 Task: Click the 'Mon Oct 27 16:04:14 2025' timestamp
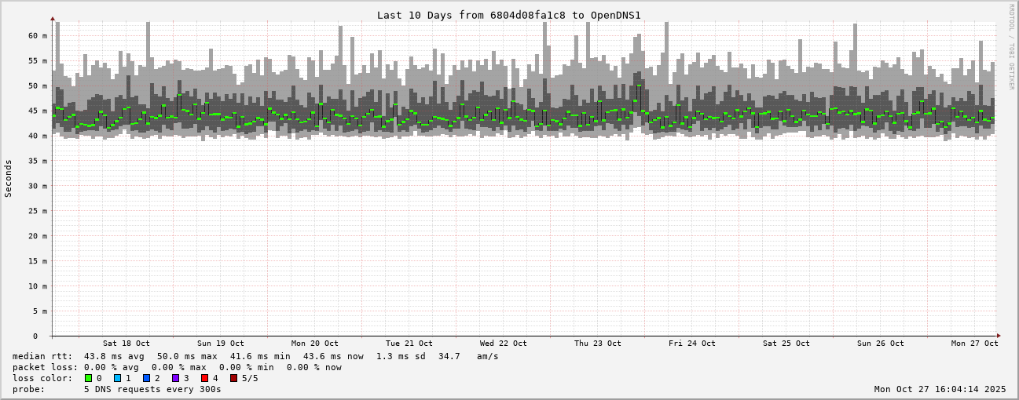[x=940, y=389]
